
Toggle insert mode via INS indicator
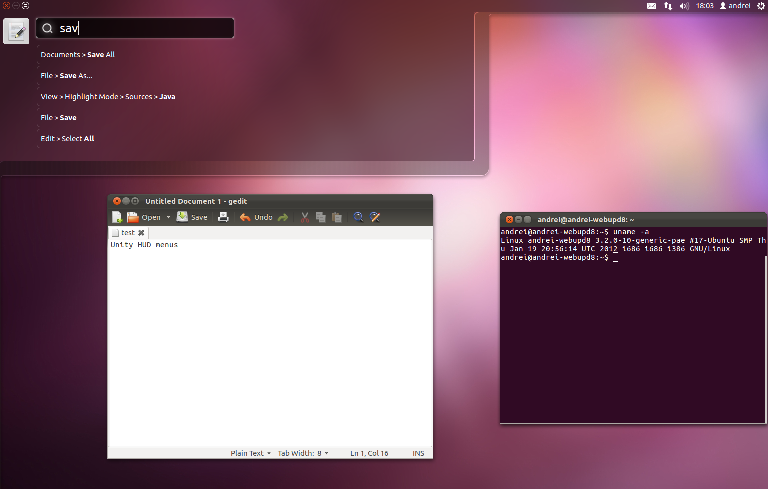click(x=418, y=453)
